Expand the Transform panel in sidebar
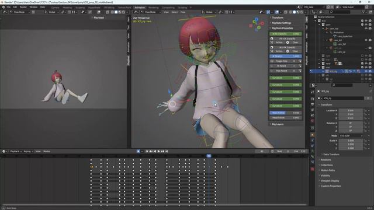374x210 pixels. click(x=278, y=17)
